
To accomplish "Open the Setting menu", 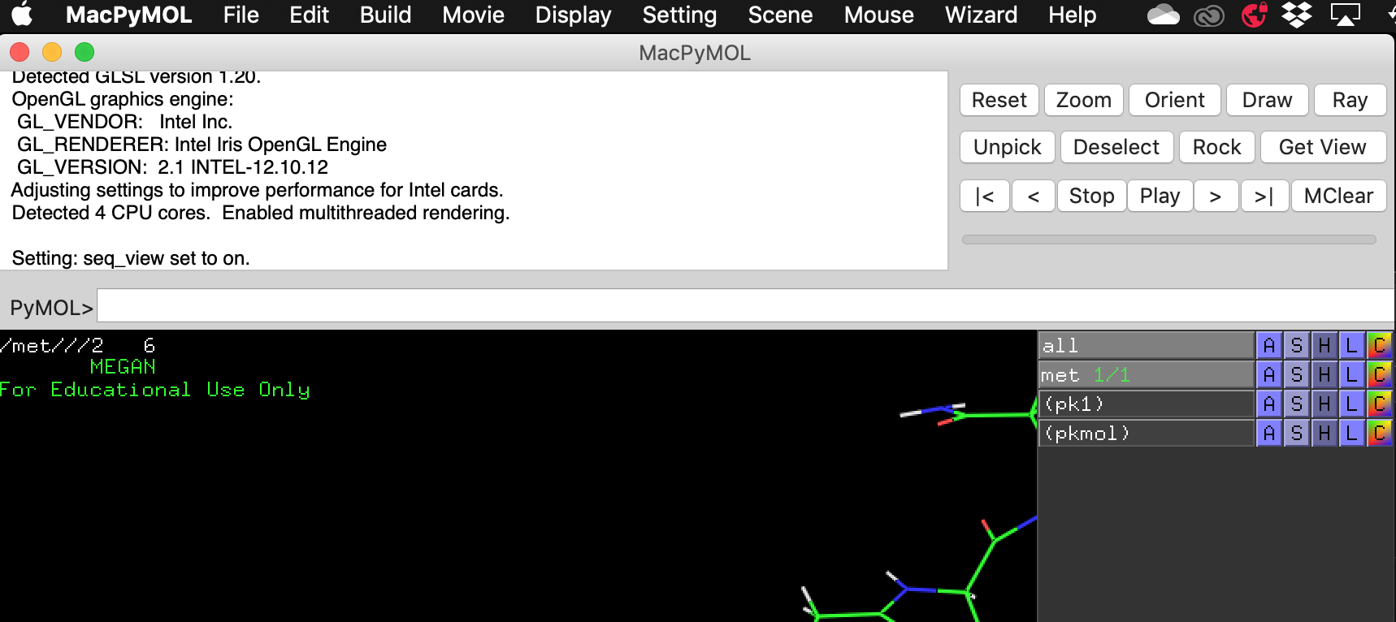I will (x=680, y=15).
